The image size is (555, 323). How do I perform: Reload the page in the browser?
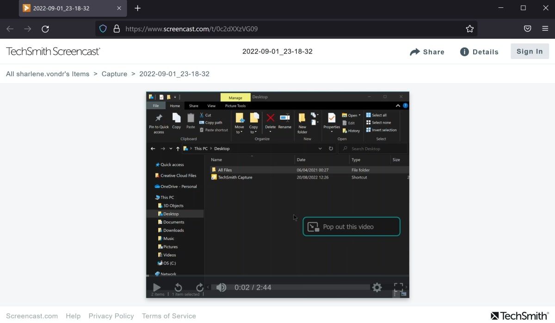pyautogui.click(x=45, y=29)
